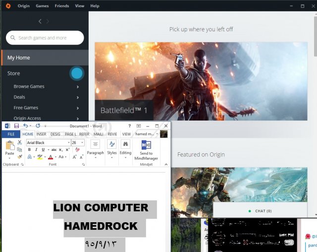Image resolution: width=317 pixels, height=252 pixels.
Task: Expand Origin Access submenu chevron
Action: click(78, 119)
